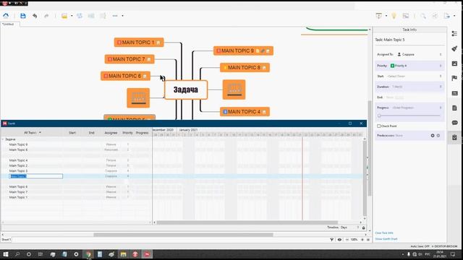Expand the arrow next to more tools

tap(122, 16)
